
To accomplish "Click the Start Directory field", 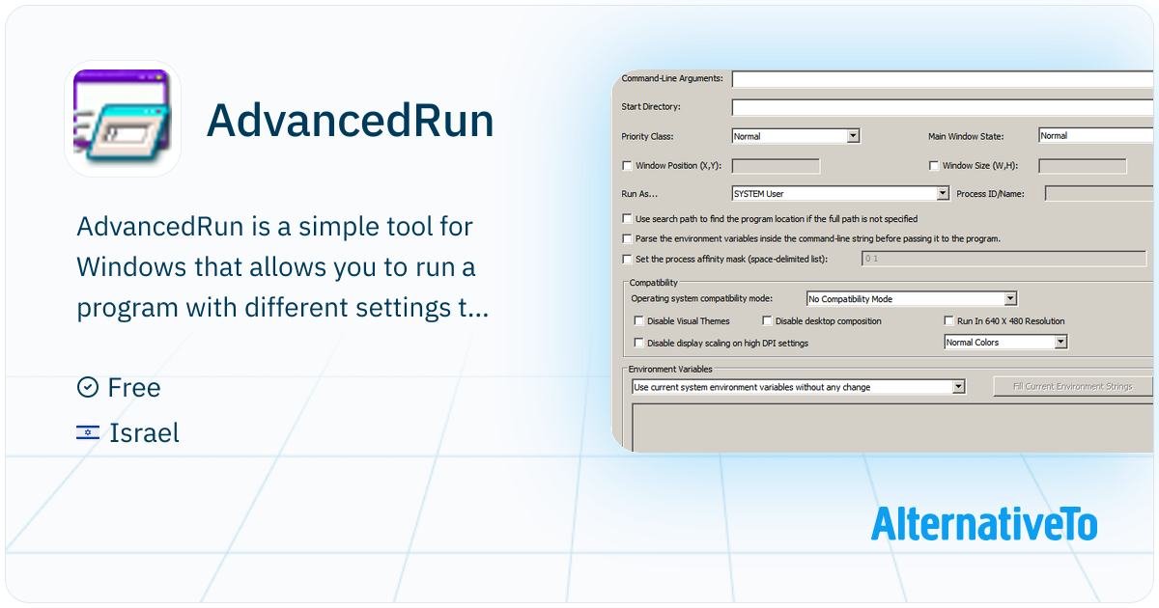I will click(943, 107).
